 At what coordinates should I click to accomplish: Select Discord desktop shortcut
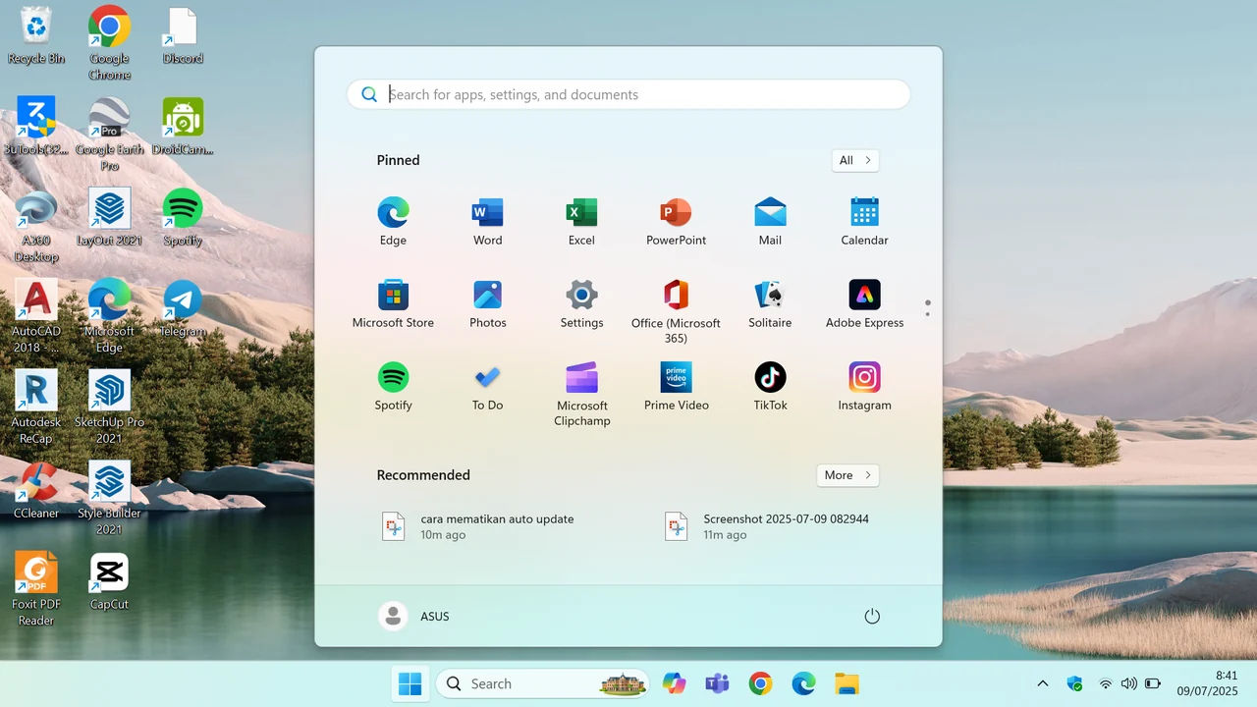click(183, 35)
